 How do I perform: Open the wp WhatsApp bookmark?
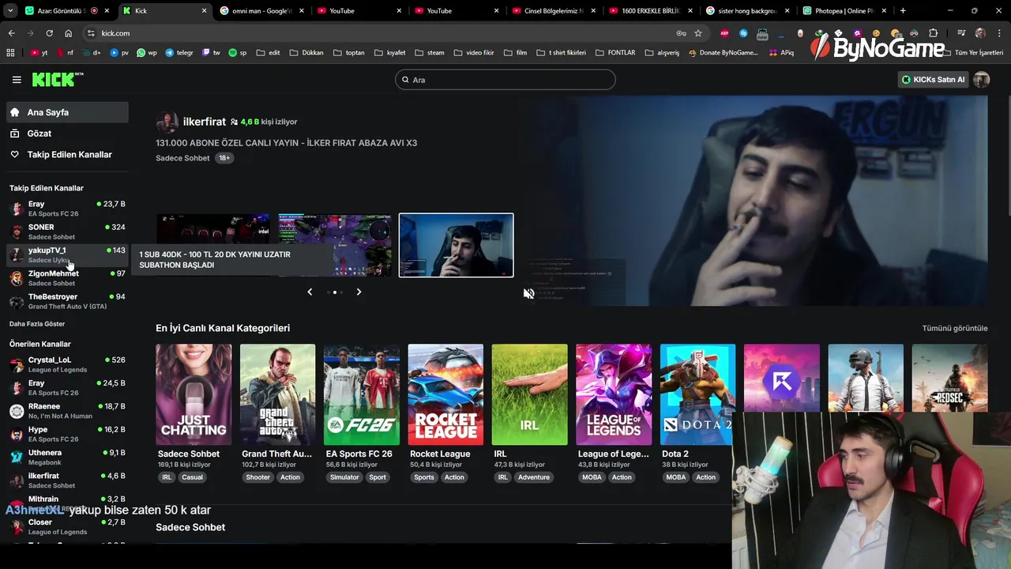(147, 53)
